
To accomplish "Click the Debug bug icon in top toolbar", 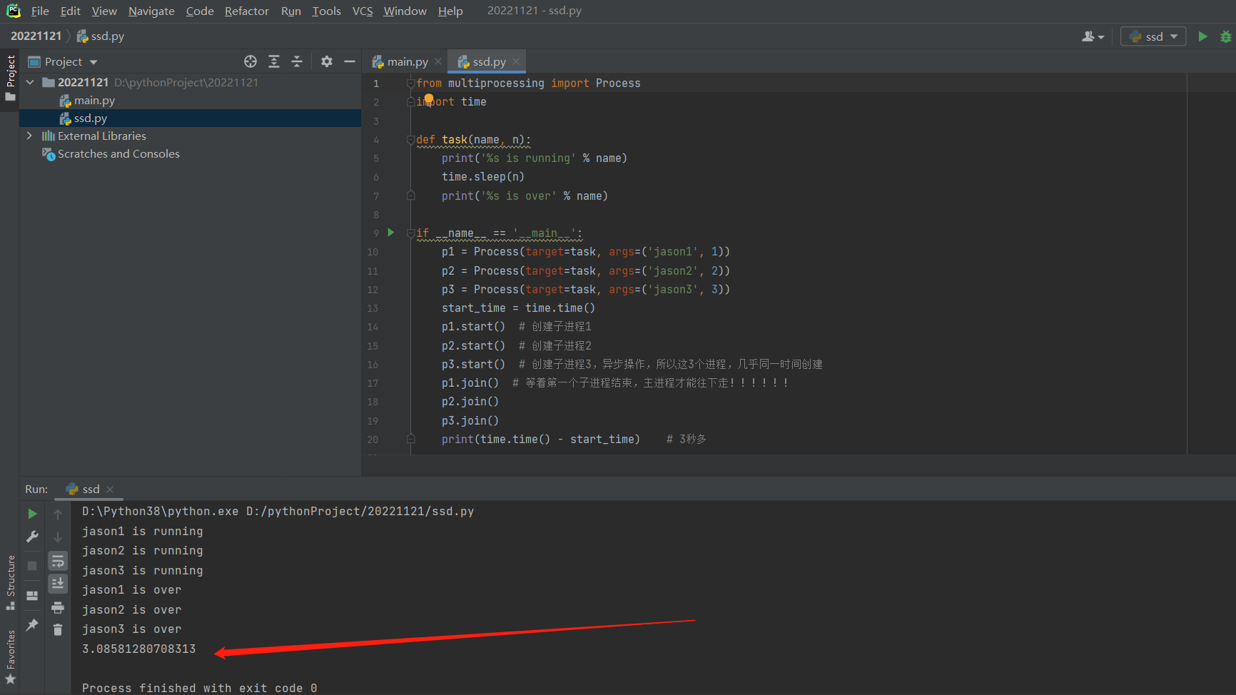I will (x=1226, y=36).
